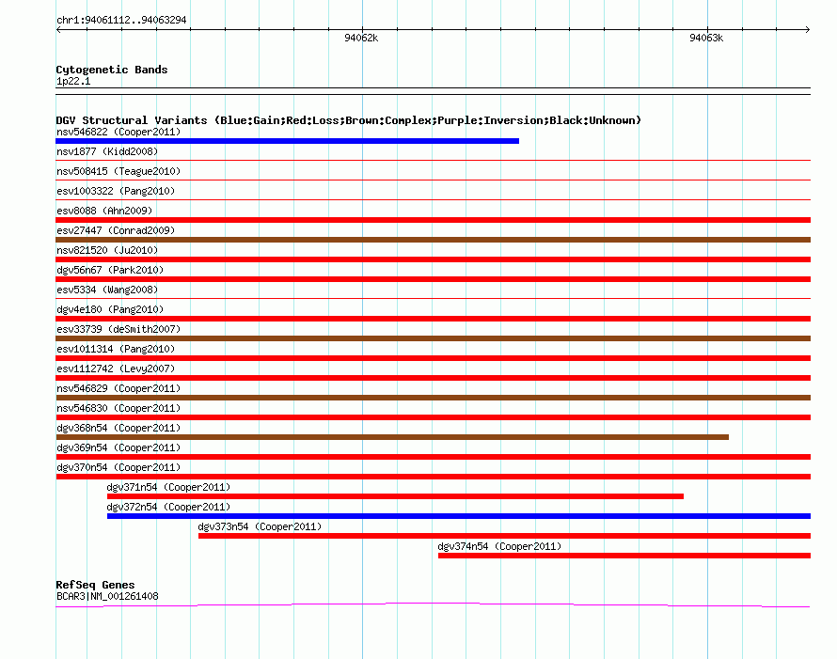The width and height of the screenshot is (837, 659).
Task: Click the 94062k ruler position marker
Action: coord(361,38)
